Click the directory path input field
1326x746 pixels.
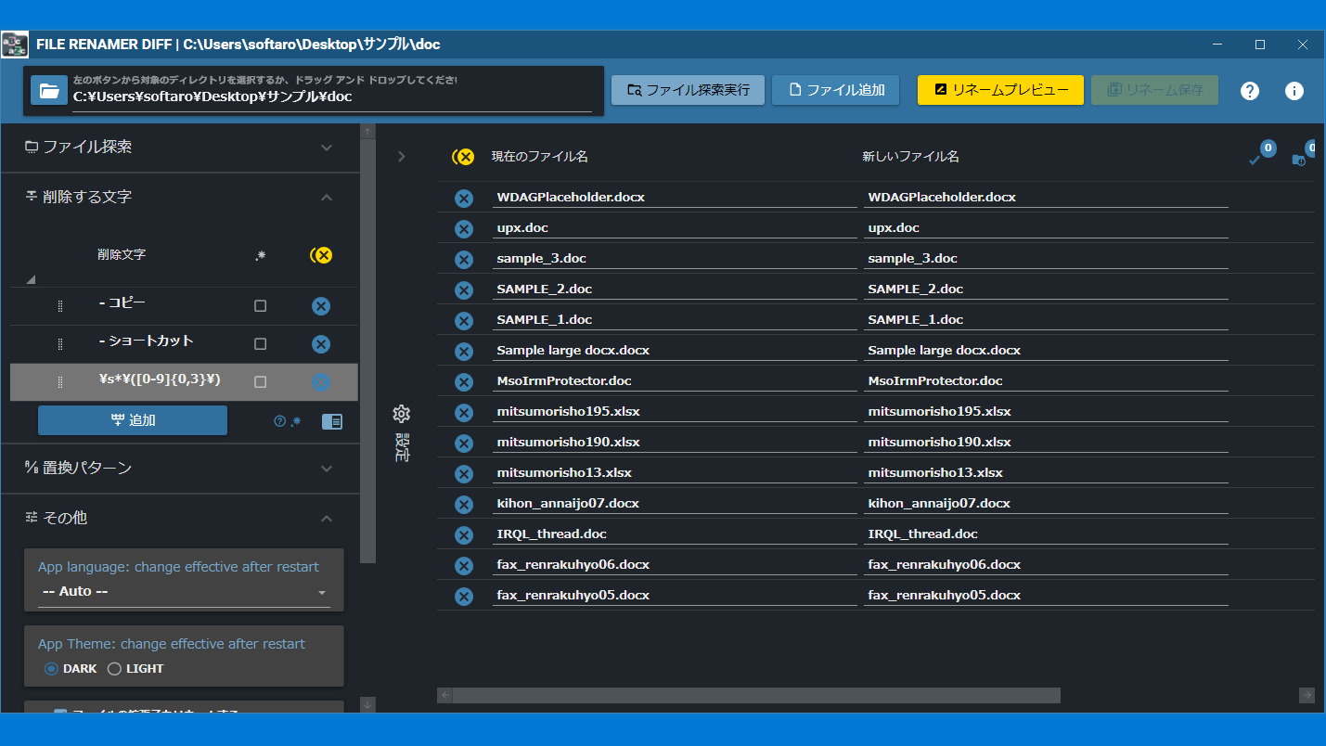point(332,96)
